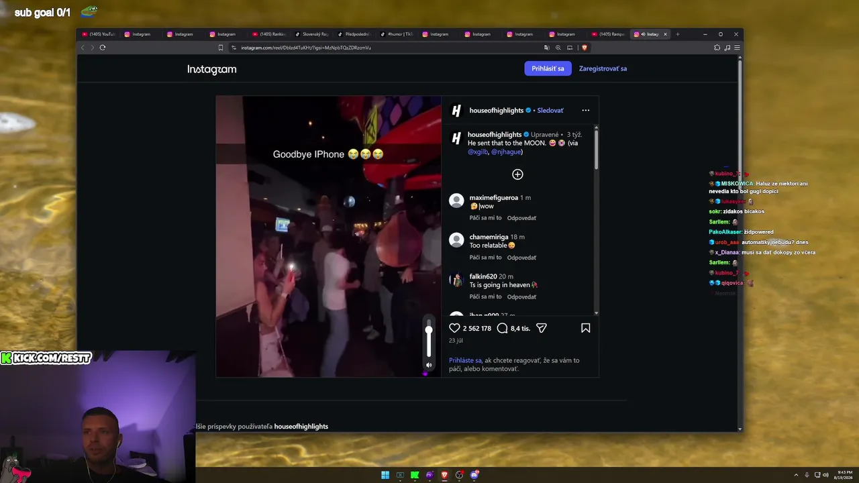Click the Prihlásiť sa button
This screenshot has width=859, height=483.
click(548, 68)
